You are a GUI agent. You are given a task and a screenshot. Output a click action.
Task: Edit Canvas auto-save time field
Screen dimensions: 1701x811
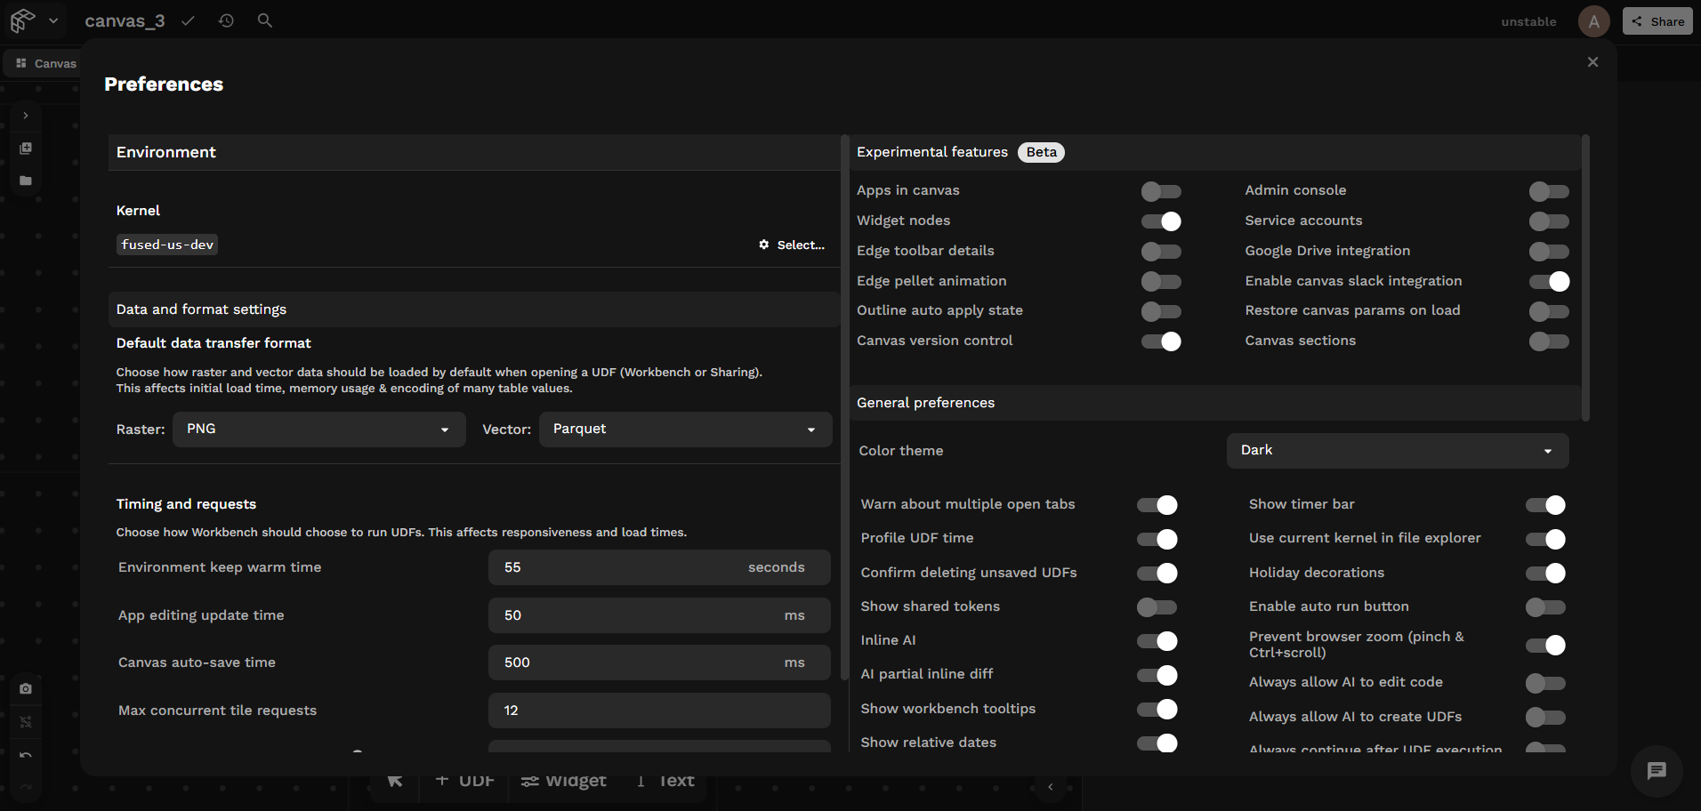[x=659, y=662]
